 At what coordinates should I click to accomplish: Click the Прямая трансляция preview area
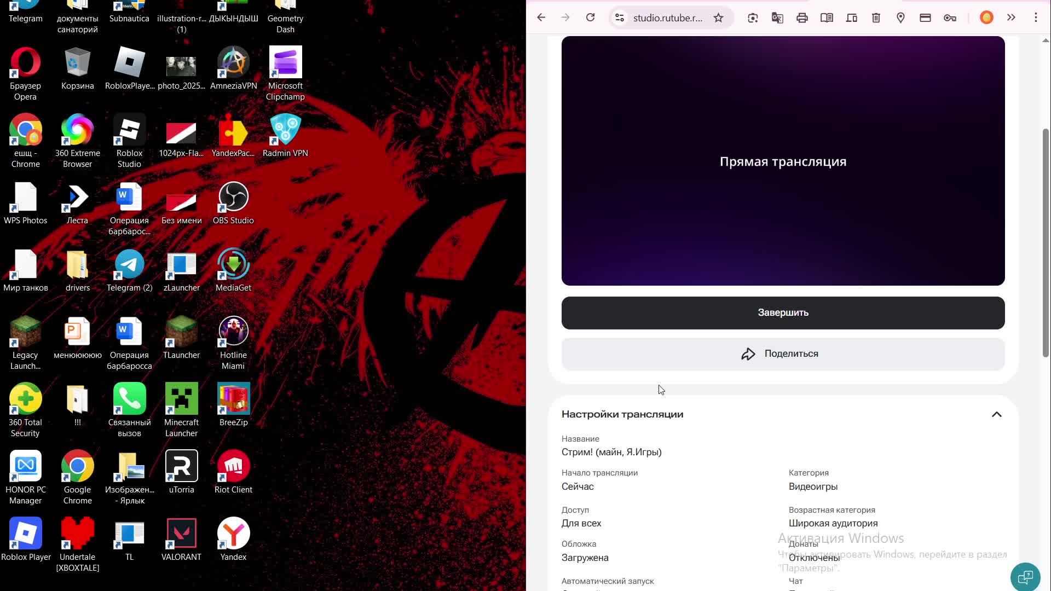783,161
